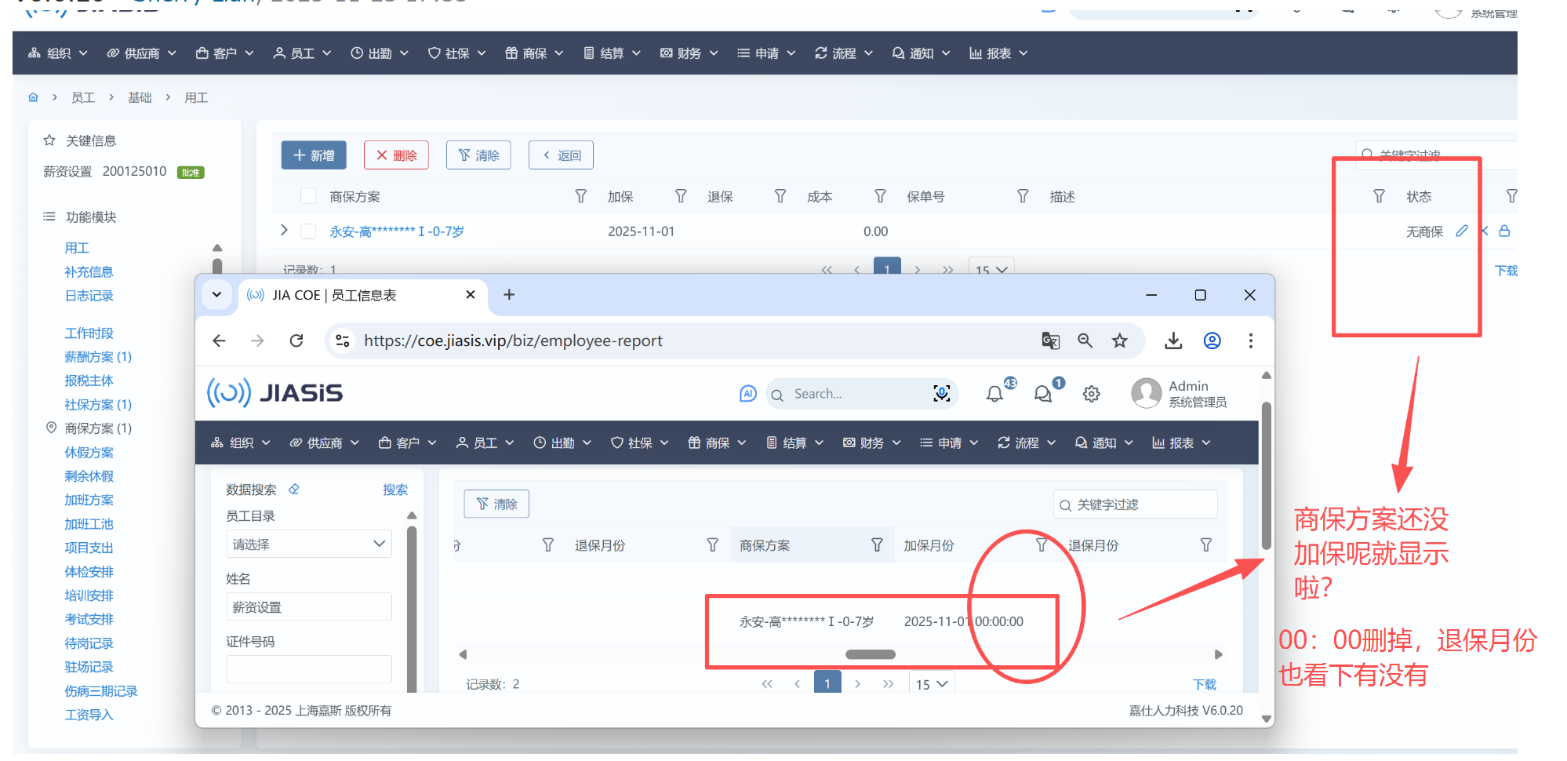1567x761 pixels.
Task: Open the browser downloads icon
Action: 1173,340
